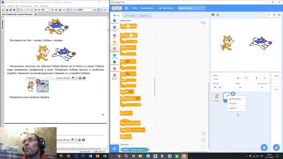The width and height of the screenshot is (283, 159).
Task: Switch to the Костюмы tab
Action: point(130,16)
